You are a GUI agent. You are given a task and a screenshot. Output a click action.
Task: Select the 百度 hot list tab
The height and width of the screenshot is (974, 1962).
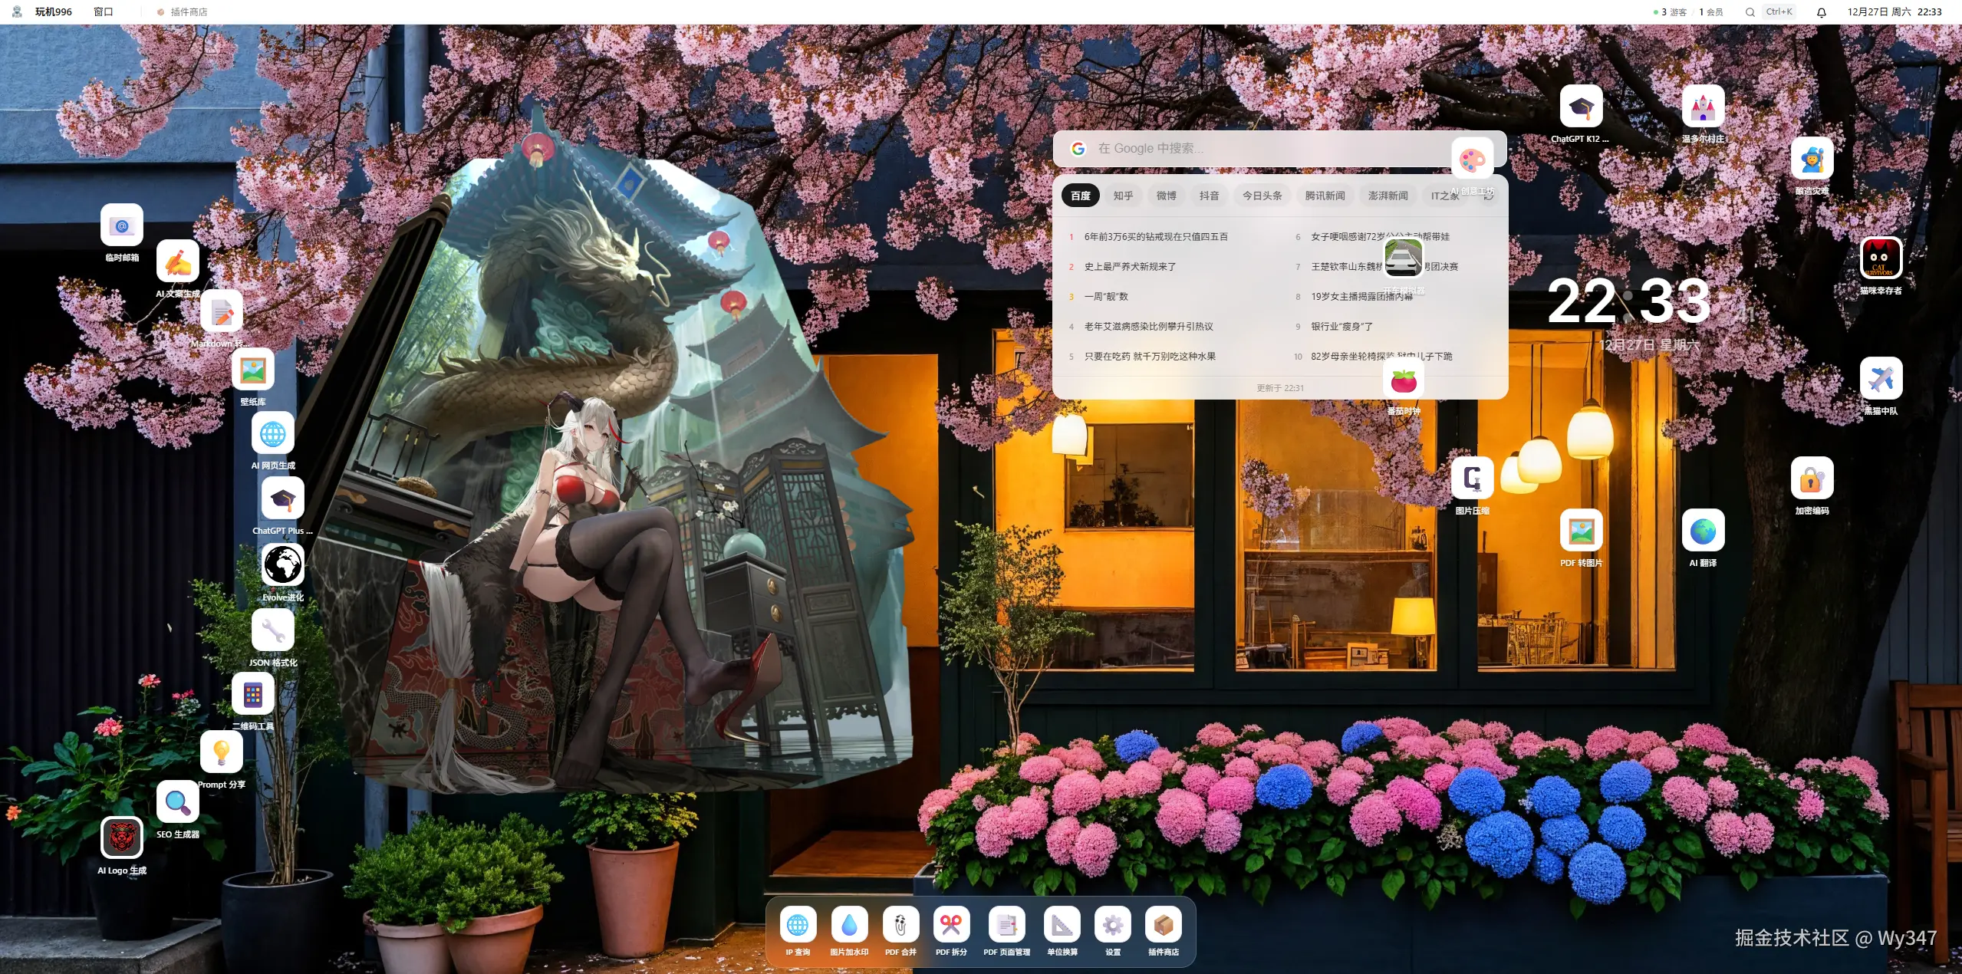click(1081, 196)
